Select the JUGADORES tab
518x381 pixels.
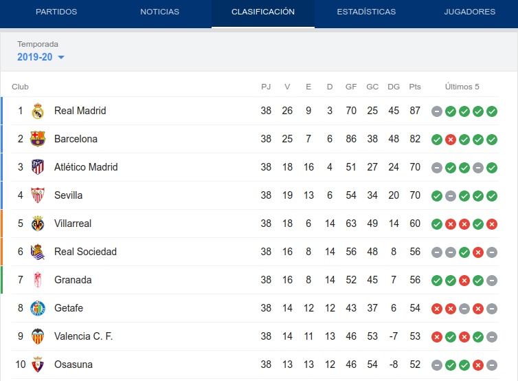[x=470, y=12]
